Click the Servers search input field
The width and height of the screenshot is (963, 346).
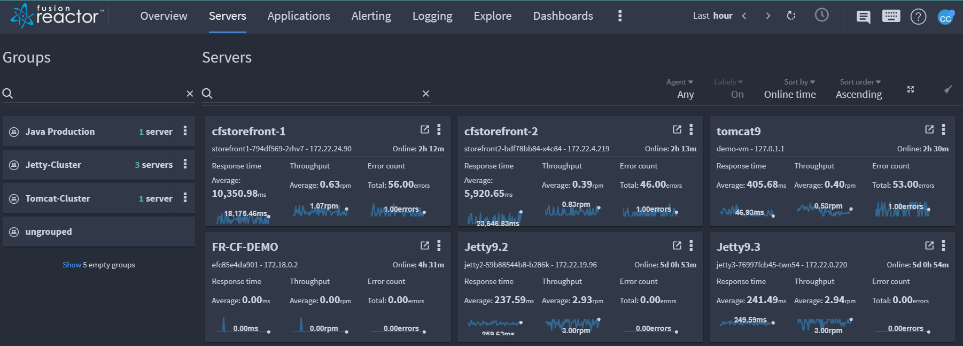[x=317, y=94]
